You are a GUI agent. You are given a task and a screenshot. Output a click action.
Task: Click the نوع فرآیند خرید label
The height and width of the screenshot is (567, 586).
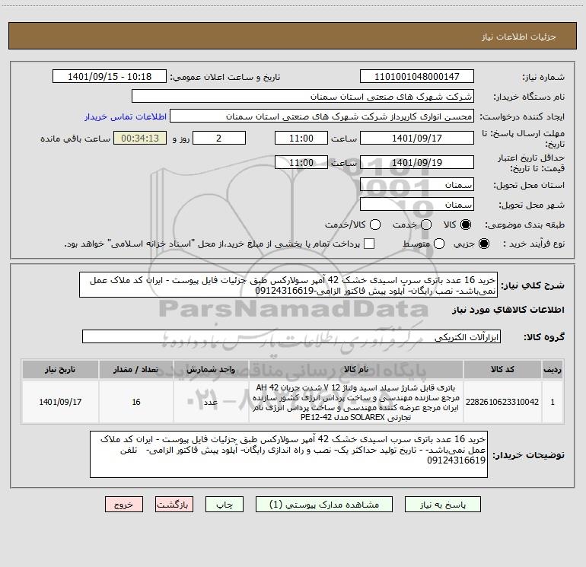coord(533,244)
